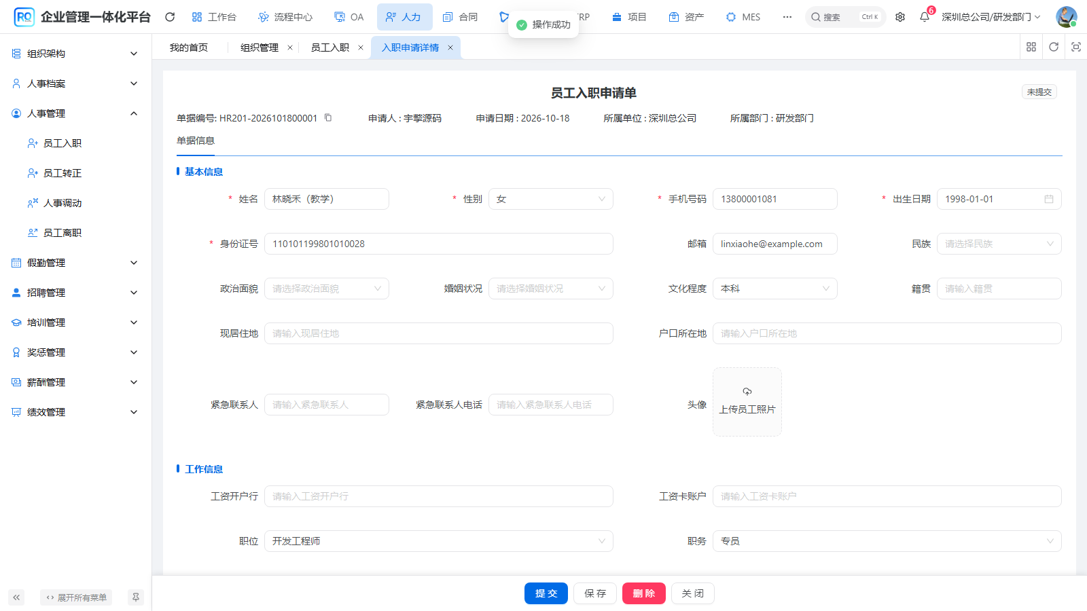Select a value in 政治面貌 dropdown

[327, 289]
